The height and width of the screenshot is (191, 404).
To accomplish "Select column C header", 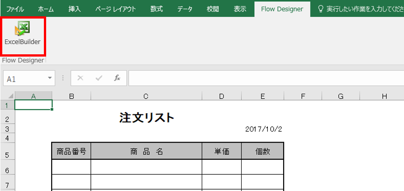I will 146,96.
